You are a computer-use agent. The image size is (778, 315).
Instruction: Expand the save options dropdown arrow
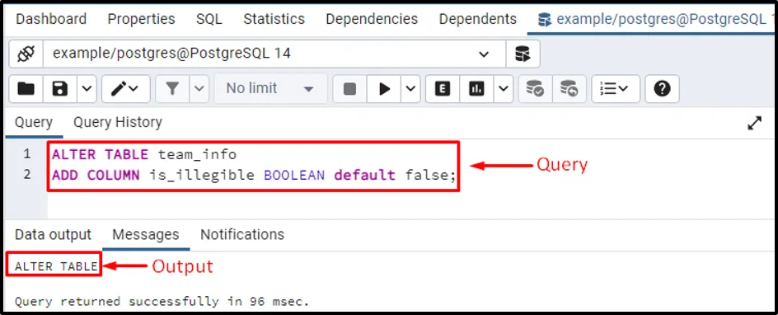click(x=87, y=89)
